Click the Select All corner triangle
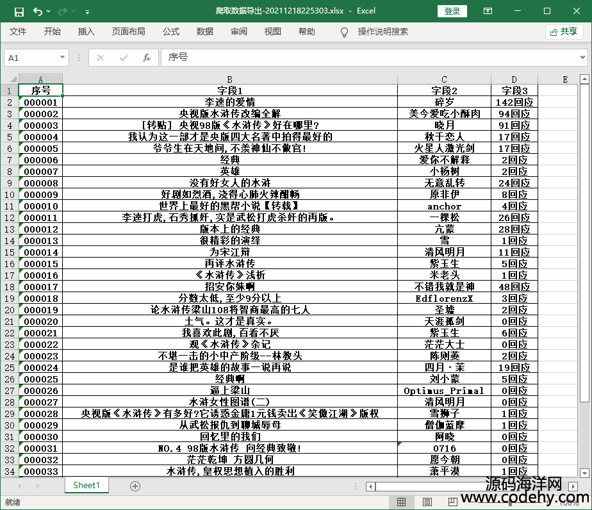Image resolution: width=592 pixels, height=510 pixels. click(x=10, y=79)
